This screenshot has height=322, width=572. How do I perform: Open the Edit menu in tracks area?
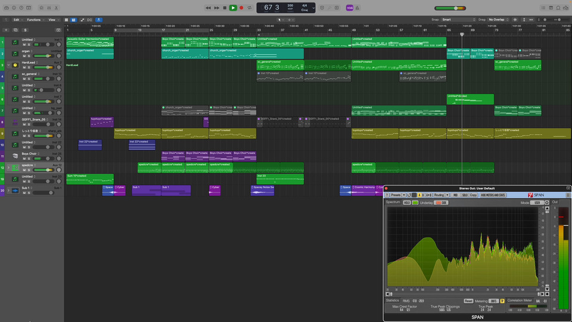pyautogui.click(x=17, y=20)
